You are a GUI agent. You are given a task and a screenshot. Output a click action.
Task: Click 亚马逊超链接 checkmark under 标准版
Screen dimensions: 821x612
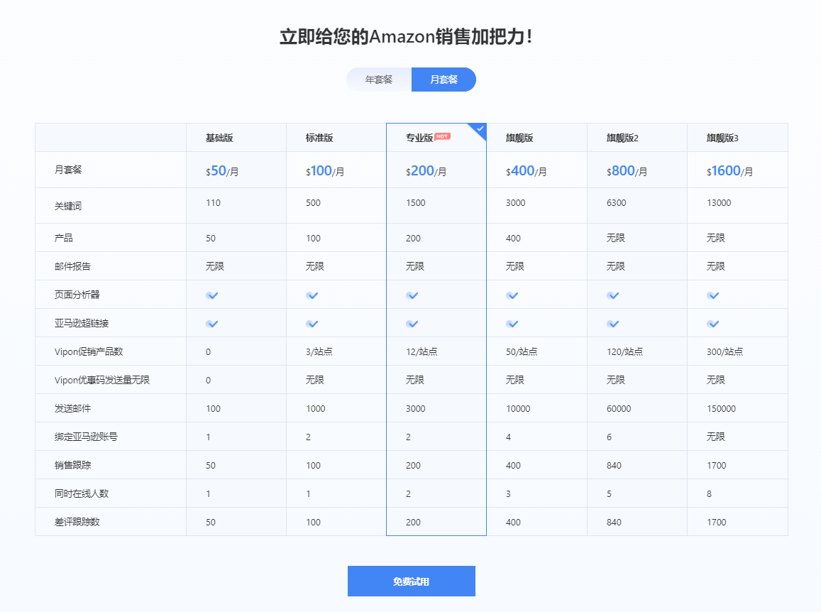pos(312,323)
